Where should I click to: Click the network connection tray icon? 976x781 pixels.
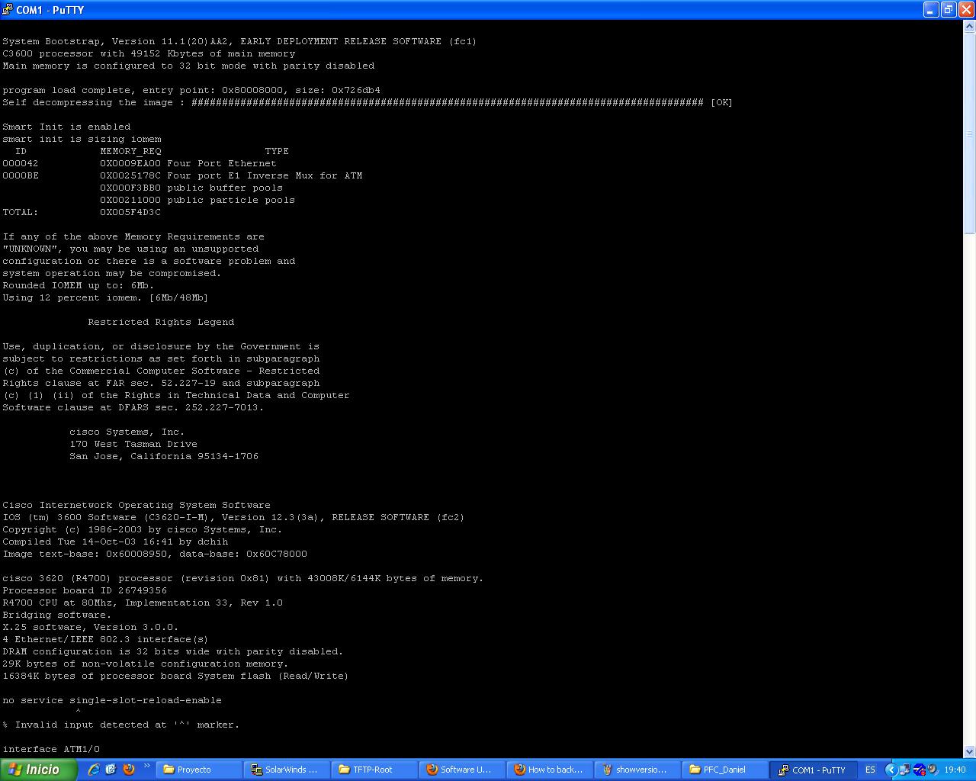point(904,770)
